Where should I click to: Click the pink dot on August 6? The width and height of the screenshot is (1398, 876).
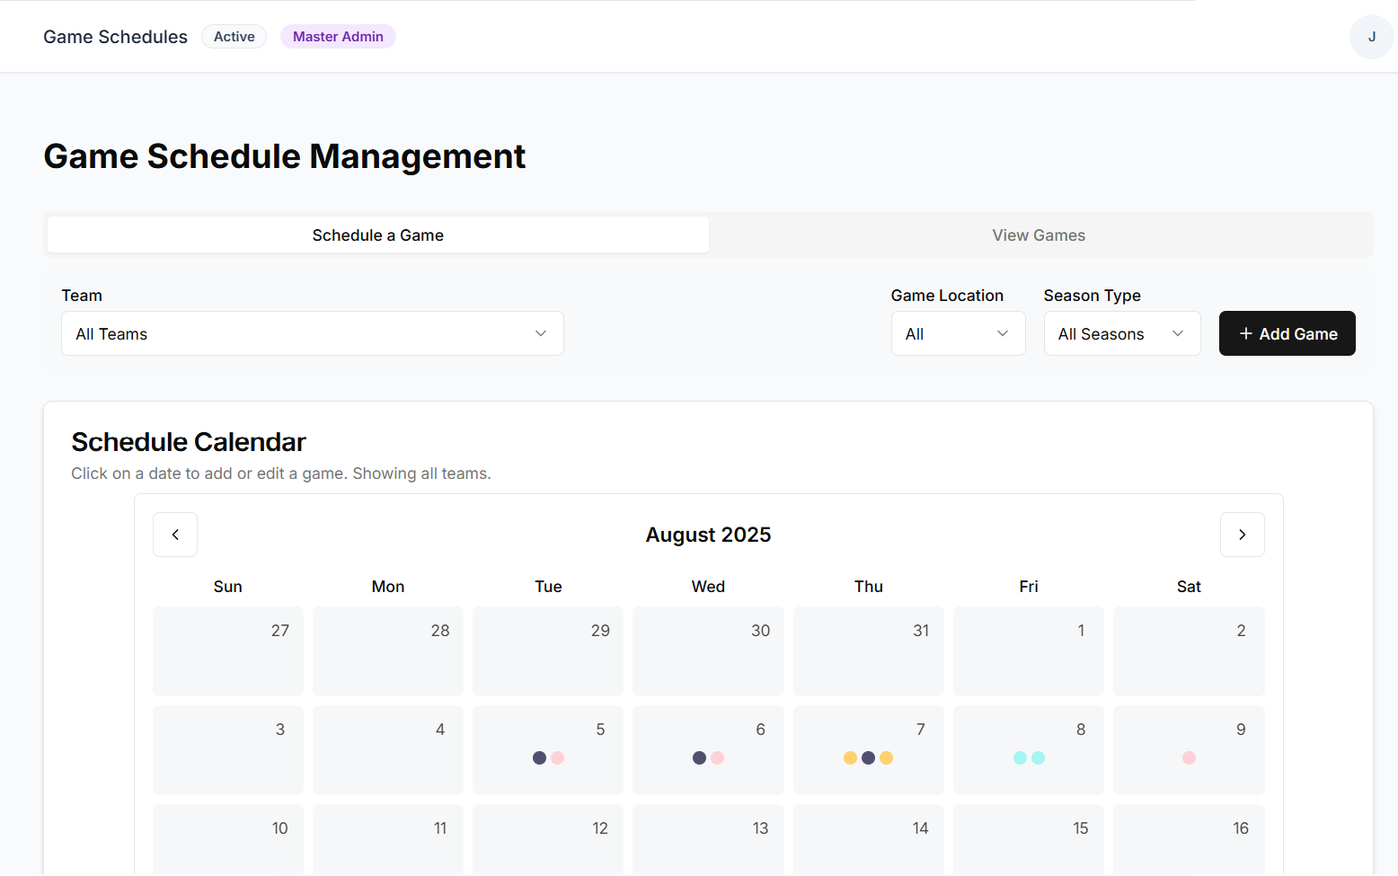point(717,757)
